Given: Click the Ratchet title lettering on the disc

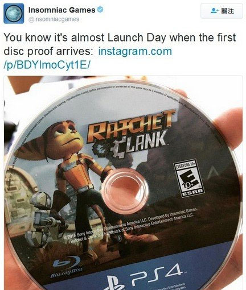Looking at the screenshot, I should point(130,125).
